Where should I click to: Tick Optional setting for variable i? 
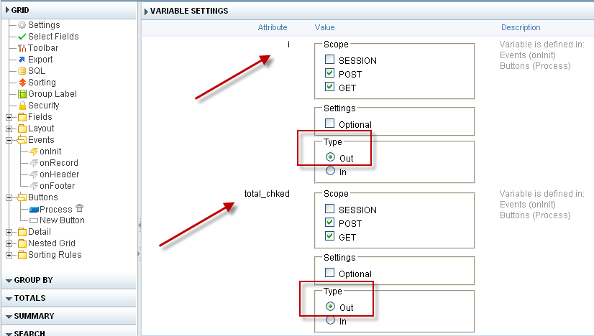(x=330, y=124)
